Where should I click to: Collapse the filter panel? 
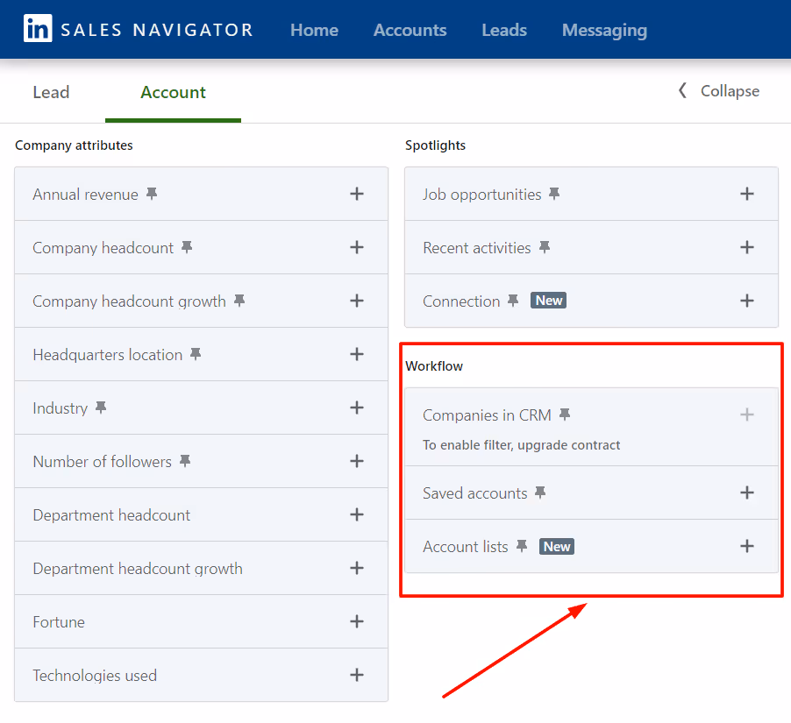coord(717,90)
